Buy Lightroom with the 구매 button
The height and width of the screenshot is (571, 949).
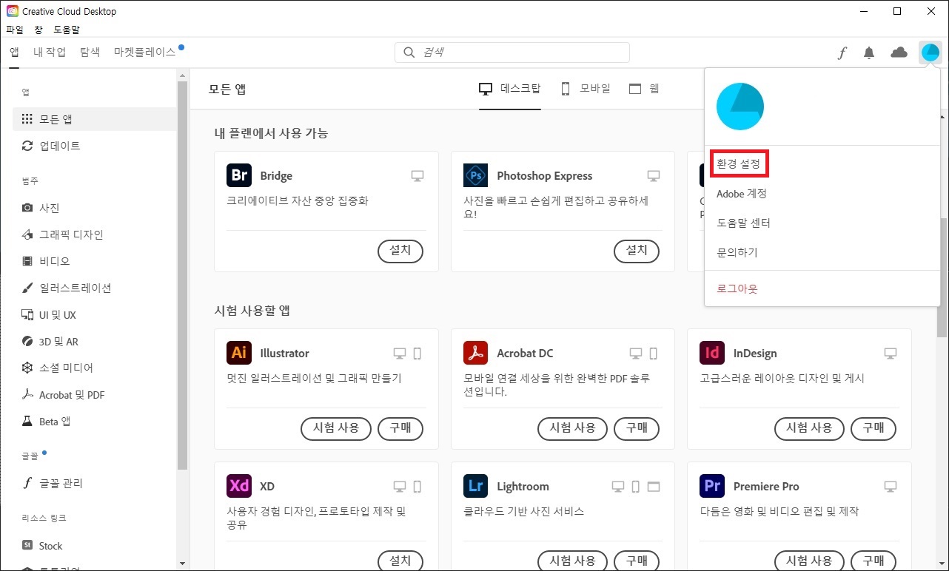[x=637, y=560]
